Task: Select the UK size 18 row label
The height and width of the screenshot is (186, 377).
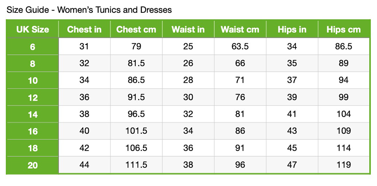Action: click(33, 148)
